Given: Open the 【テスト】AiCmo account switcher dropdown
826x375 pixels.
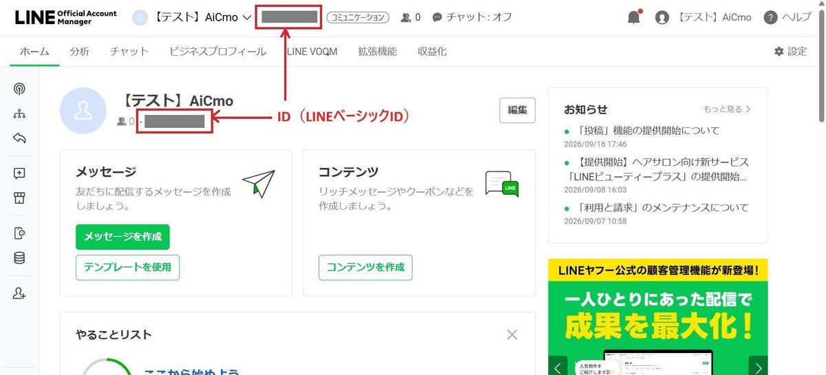Looking at the screenshot, I should coord(191,17).
